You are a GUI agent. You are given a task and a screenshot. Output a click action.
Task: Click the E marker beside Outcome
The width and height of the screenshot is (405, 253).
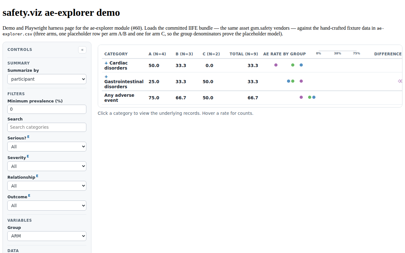29,195
